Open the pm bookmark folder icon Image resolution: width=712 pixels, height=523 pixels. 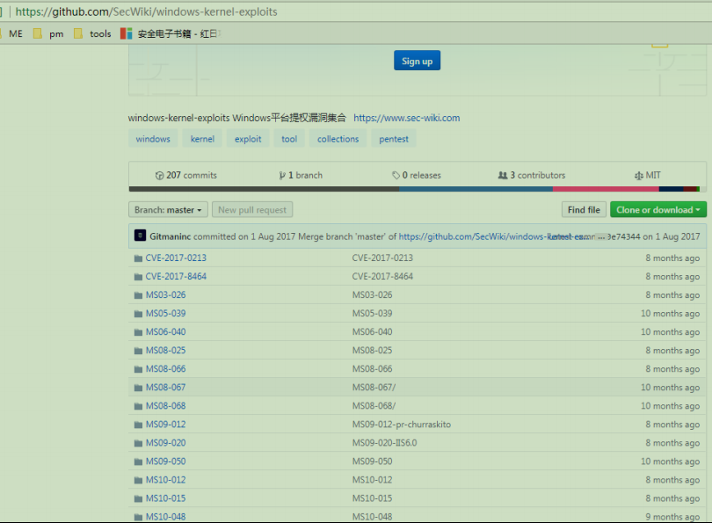38,33
